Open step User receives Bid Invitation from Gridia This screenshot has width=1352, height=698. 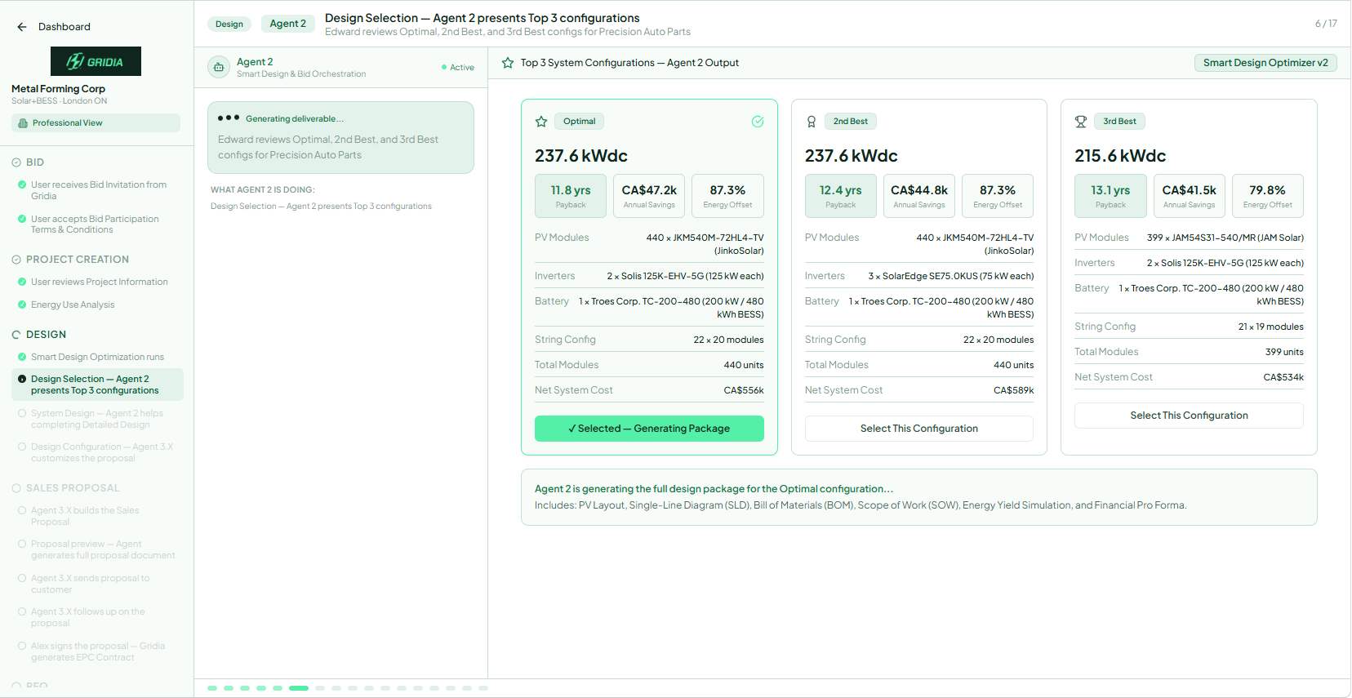pyautogui.click(x=97, y=190)
